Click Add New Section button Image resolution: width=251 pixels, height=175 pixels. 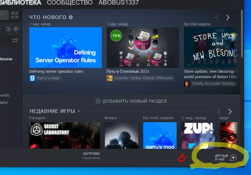click(131, 101)
